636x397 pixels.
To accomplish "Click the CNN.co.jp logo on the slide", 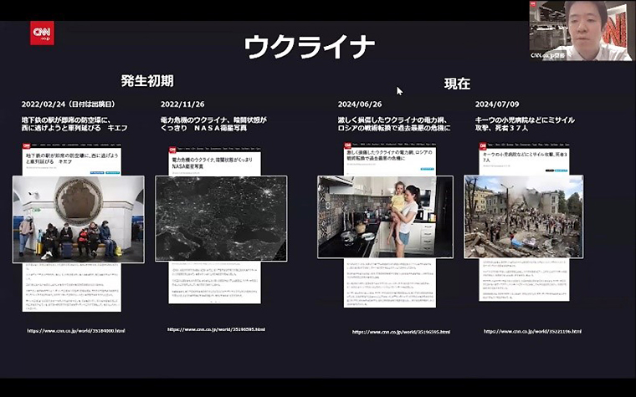I will coord(42,33).
